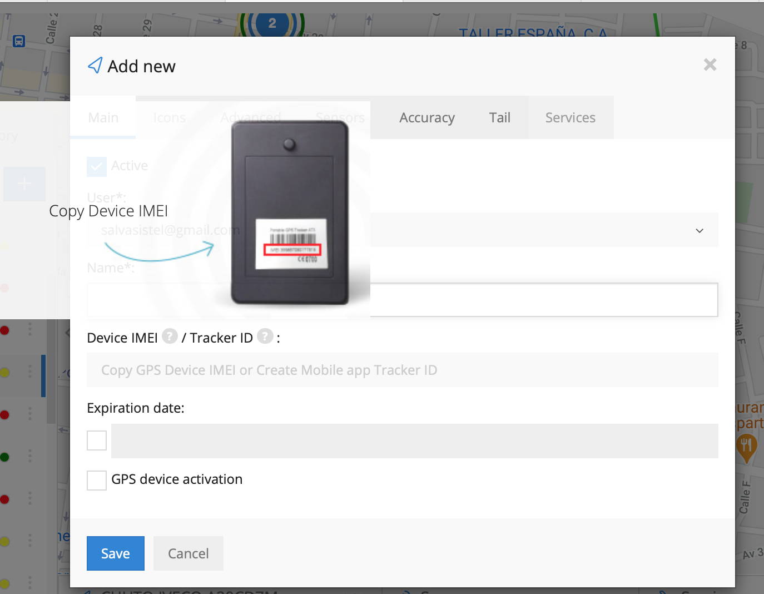Click the Device IMEI help icon
This screenshot has width=764, height=594.
[x=170, y=336]
